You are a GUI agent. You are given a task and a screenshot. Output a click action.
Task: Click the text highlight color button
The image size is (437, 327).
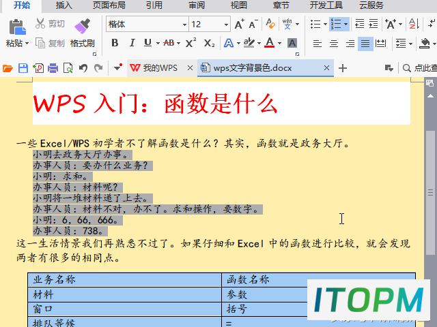tap(249, 43)
